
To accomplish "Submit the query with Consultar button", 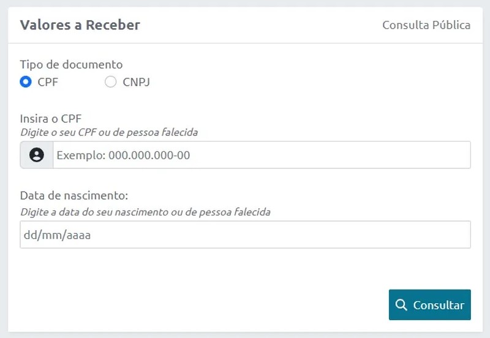I will pyautogui.click(x=430, y=304).
